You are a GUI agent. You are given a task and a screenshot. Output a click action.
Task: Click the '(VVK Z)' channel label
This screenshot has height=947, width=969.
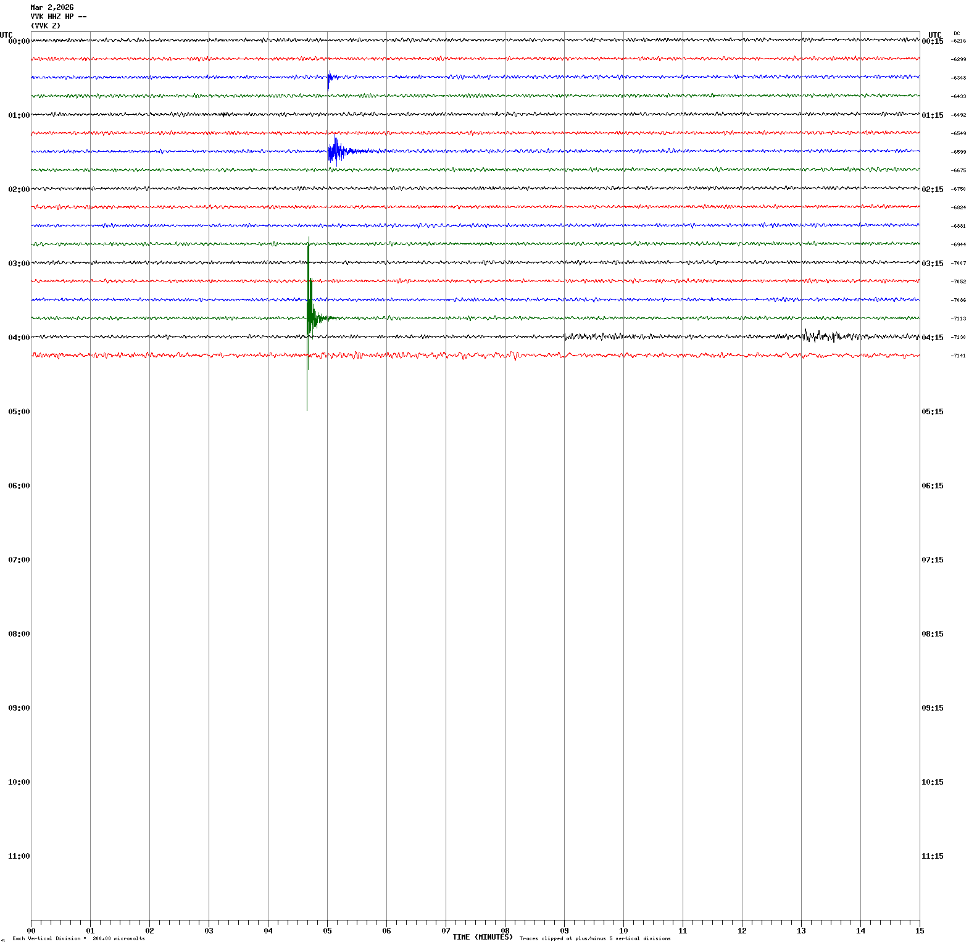point(46,26)
